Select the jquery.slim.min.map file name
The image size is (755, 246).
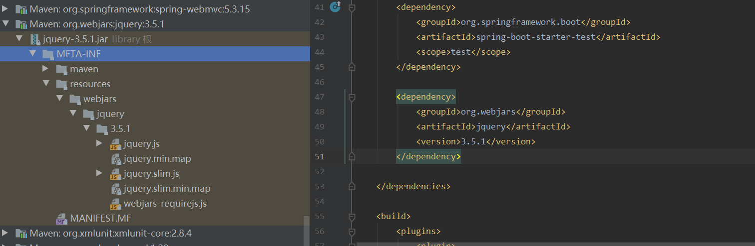tap(167, 188)
